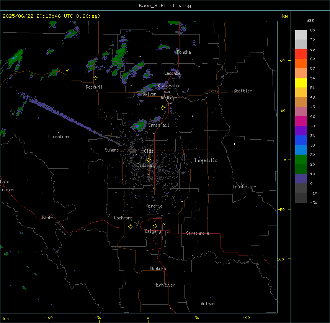Click the yellow diamond marker south of RedDeer
This screenshot has height=323, width=330.
163,108
